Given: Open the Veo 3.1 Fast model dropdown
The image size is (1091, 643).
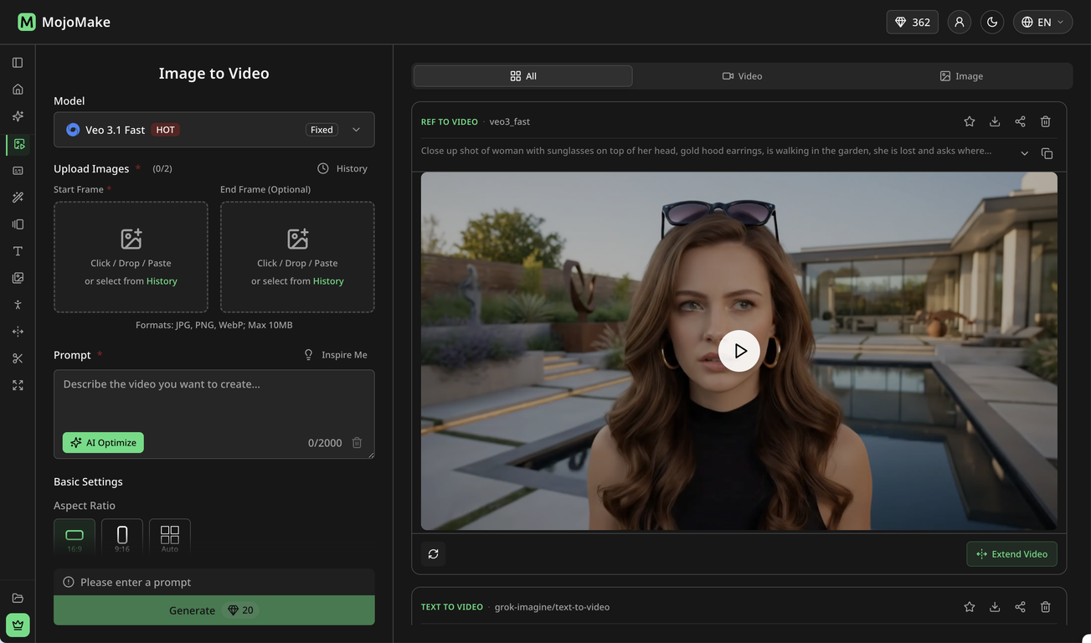Looking at the screenshot, I should click(214, 130).
